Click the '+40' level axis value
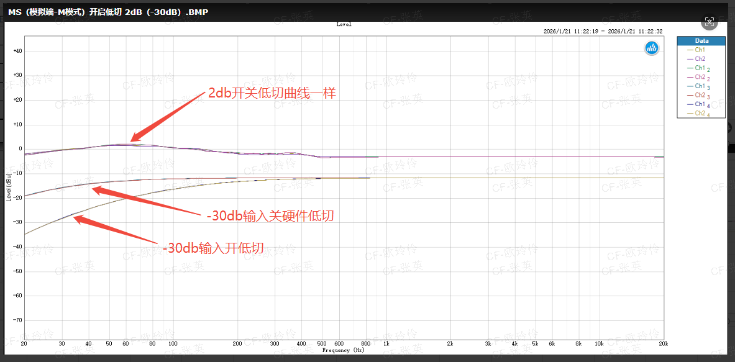 17,51
